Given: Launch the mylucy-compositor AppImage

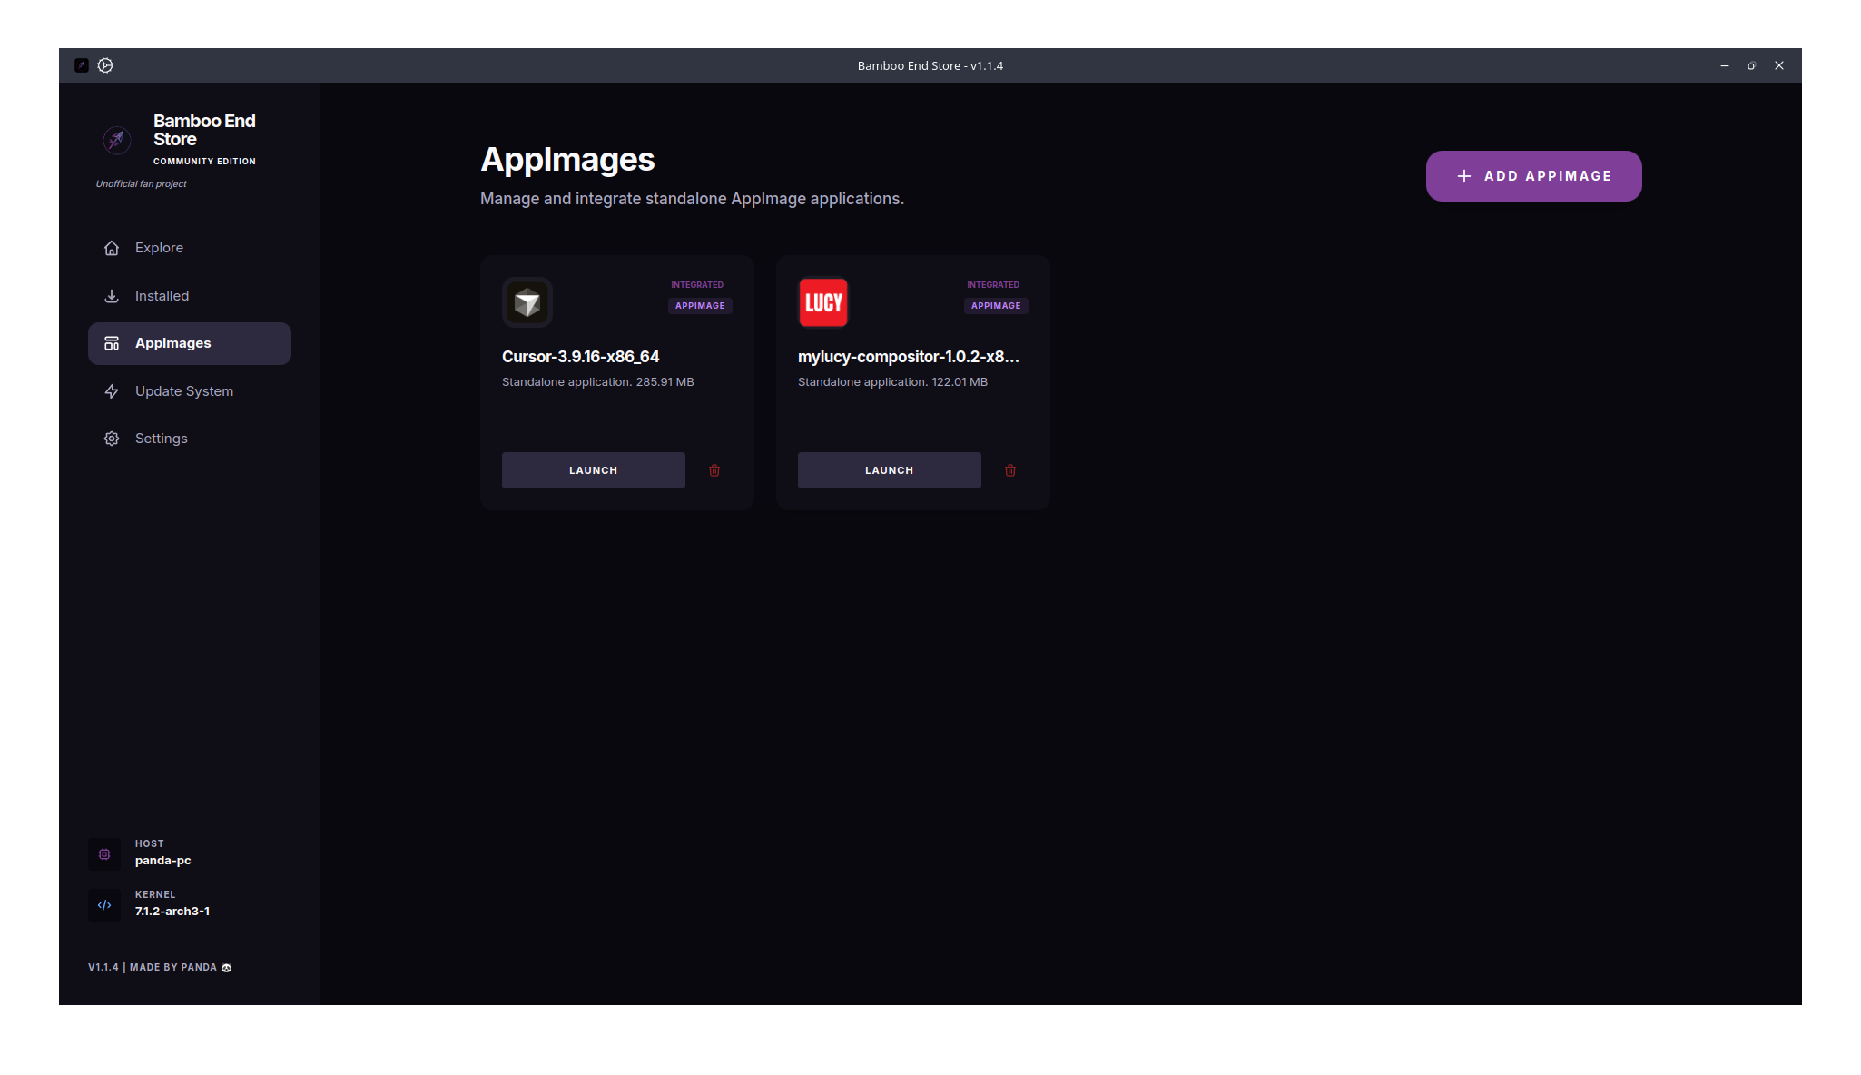Looking at the screenshot, I should [890, 470].
